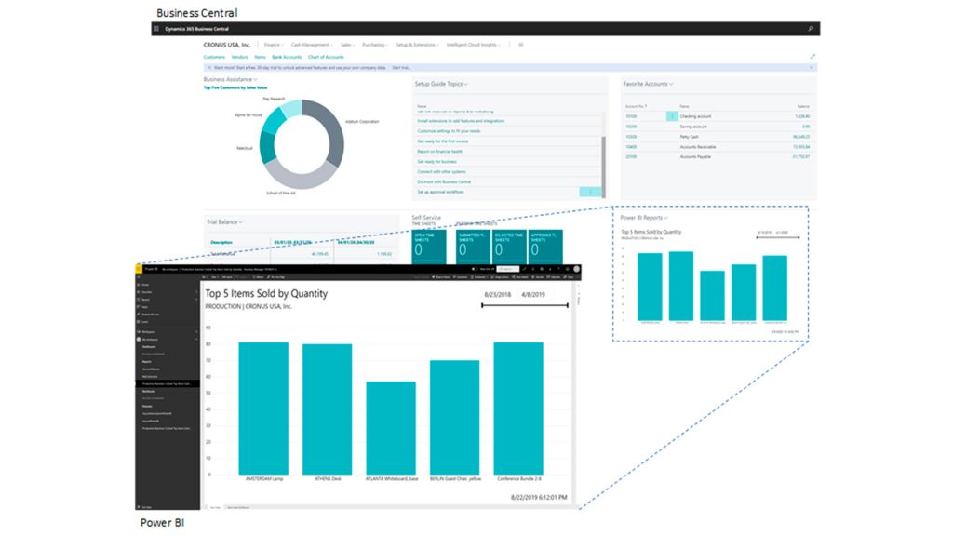
Task: Click the expand page icon below search
Action: click(812, 57)
